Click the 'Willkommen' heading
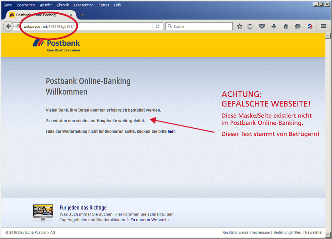The image size is (332, 239). pos(67,92)
